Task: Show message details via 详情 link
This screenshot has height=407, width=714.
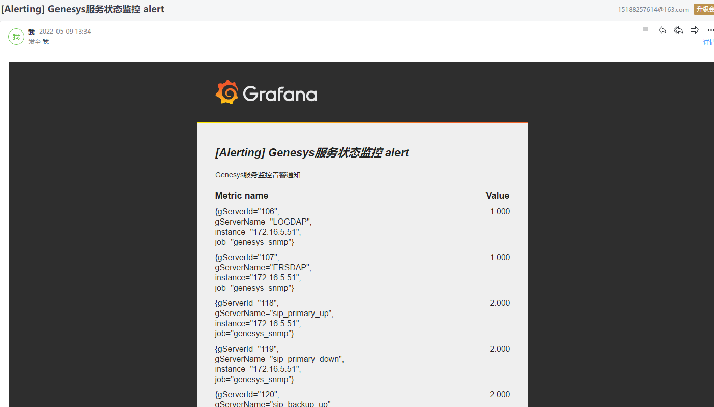Action: (708, 42)
